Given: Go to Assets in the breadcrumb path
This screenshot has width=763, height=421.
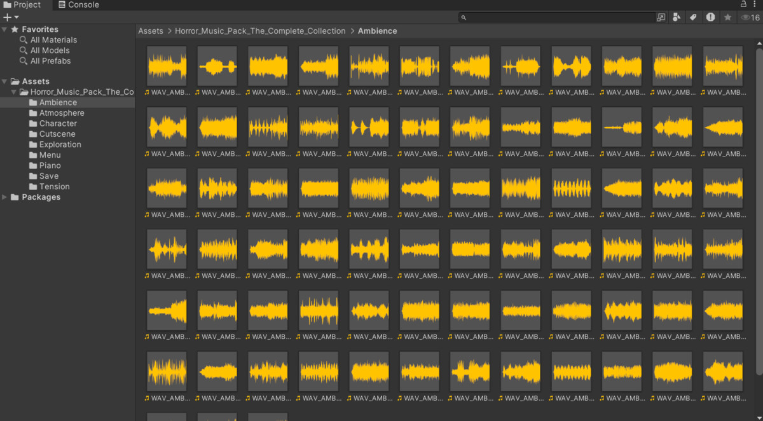Looking at the screenshot, I should [x=151, y=31].
